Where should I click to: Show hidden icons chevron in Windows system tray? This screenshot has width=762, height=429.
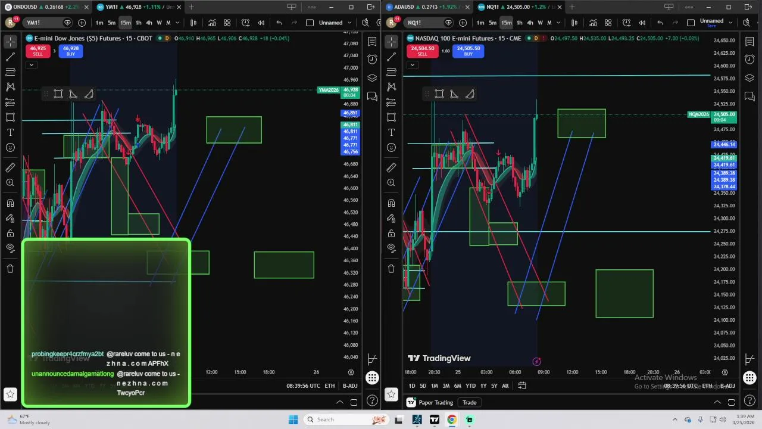pos(675,419)
